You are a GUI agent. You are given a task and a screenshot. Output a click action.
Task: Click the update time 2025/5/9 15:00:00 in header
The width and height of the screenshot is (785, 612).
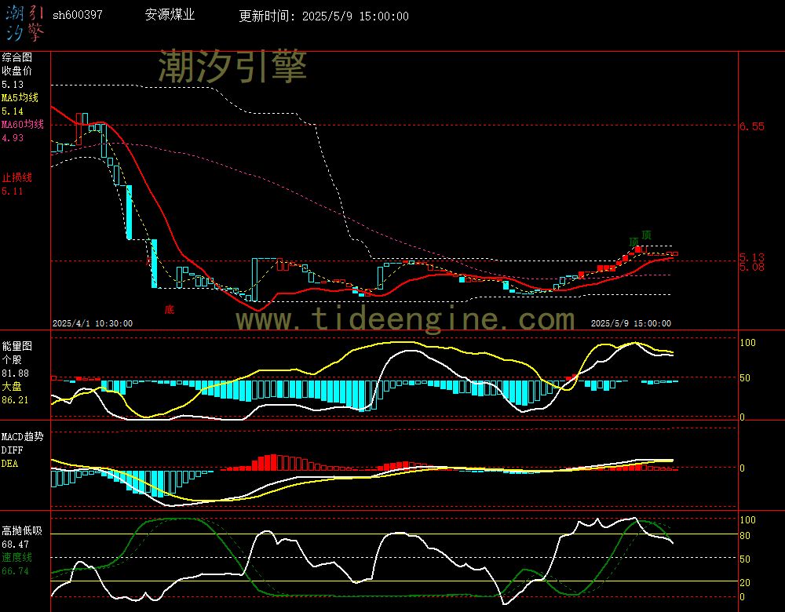[x=356, y=16]
